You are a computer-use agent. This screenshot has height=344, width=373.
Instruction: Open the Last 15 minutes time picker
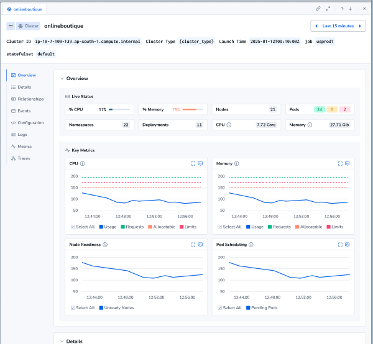coord(338,26)
